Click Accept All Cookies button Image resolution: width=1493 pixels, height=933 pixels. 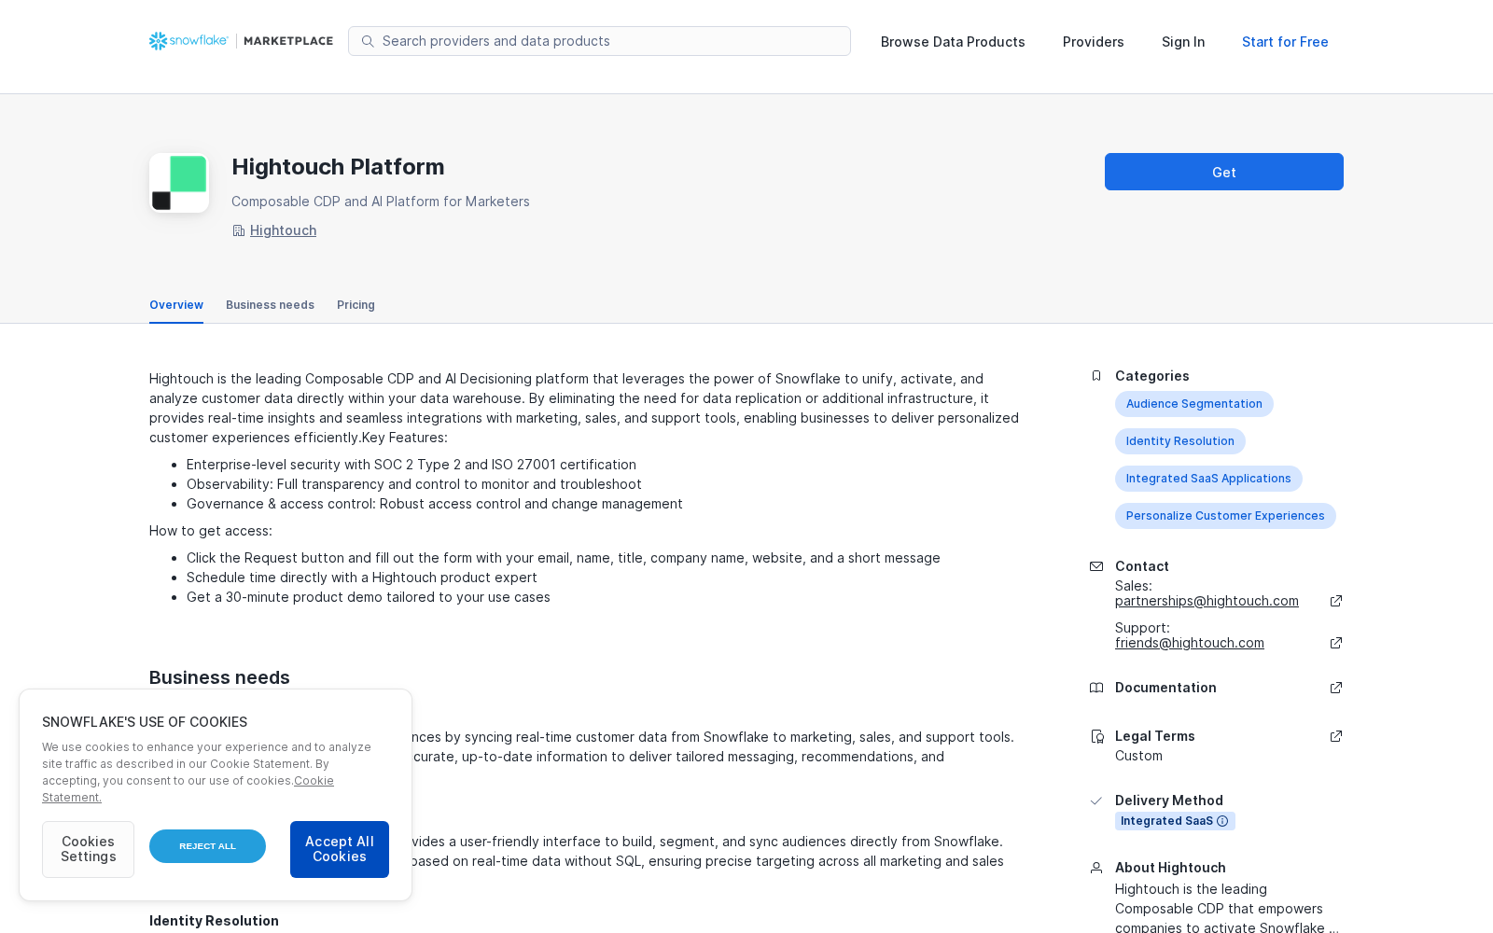pos(340,849)
